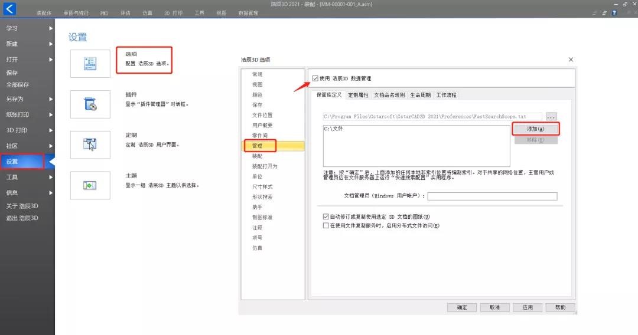This screenshot has height=335, width=638.
Task: Open the 草图与特征 ribbon tab
Action: pyautogui.click(x=76, y=13)
